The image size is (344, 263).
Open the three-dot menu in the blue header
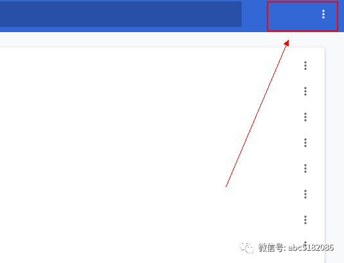323,14
